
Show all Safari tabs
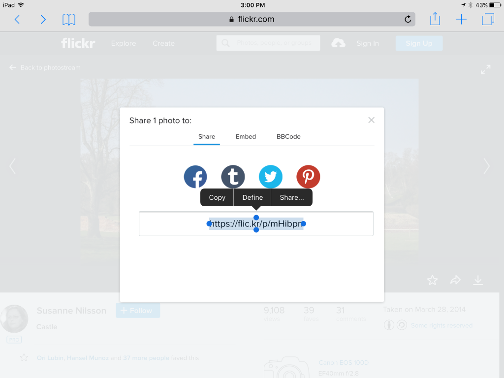(488, 19)
